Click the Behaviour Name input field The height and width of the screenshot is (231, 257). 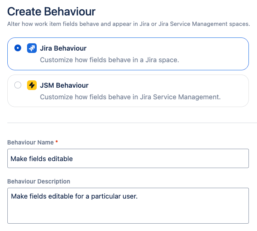[128, 158]
